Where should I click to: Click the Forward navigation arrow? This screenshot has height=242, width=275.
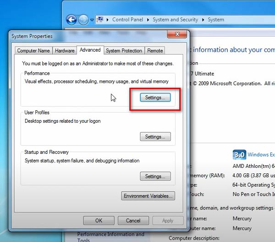click(x=83, y=20)
